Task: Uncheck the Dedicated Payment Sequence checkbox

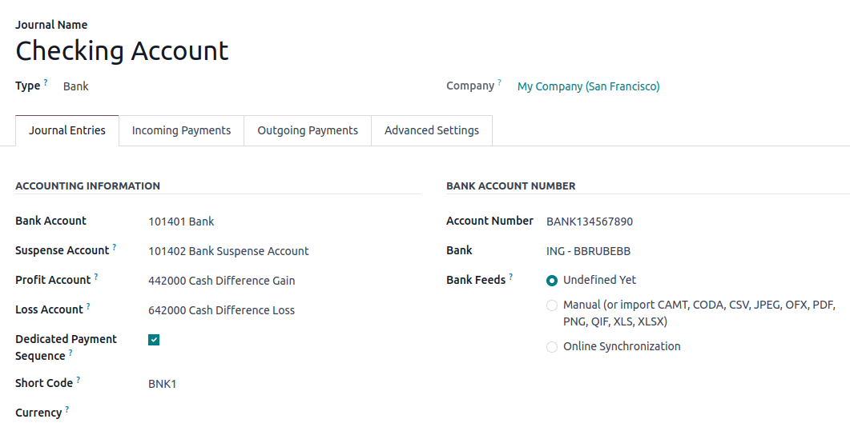Action: coord(154,340)
